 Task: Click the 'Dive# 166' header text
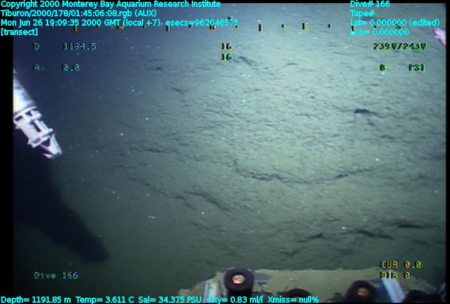click(x=370, y=4)
